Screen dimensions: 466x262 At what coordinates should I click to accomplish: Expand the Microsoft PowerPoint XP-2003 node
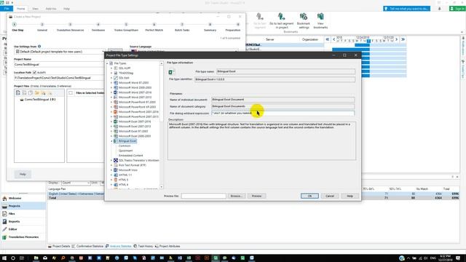[111, 107]
